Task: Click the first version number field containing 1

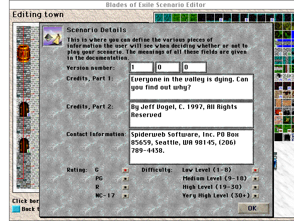Action: click(141, 67)
